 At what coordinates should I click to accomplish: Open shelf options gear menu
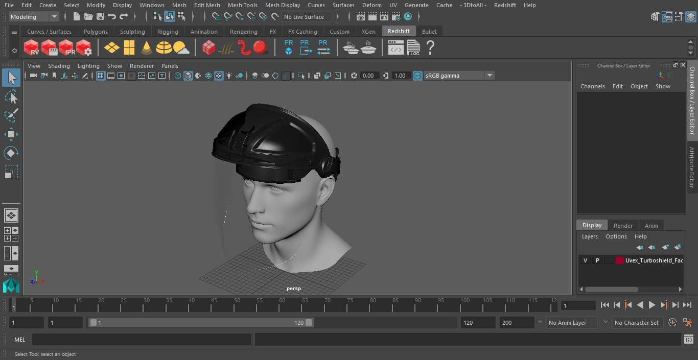click(x=14, y=51)
